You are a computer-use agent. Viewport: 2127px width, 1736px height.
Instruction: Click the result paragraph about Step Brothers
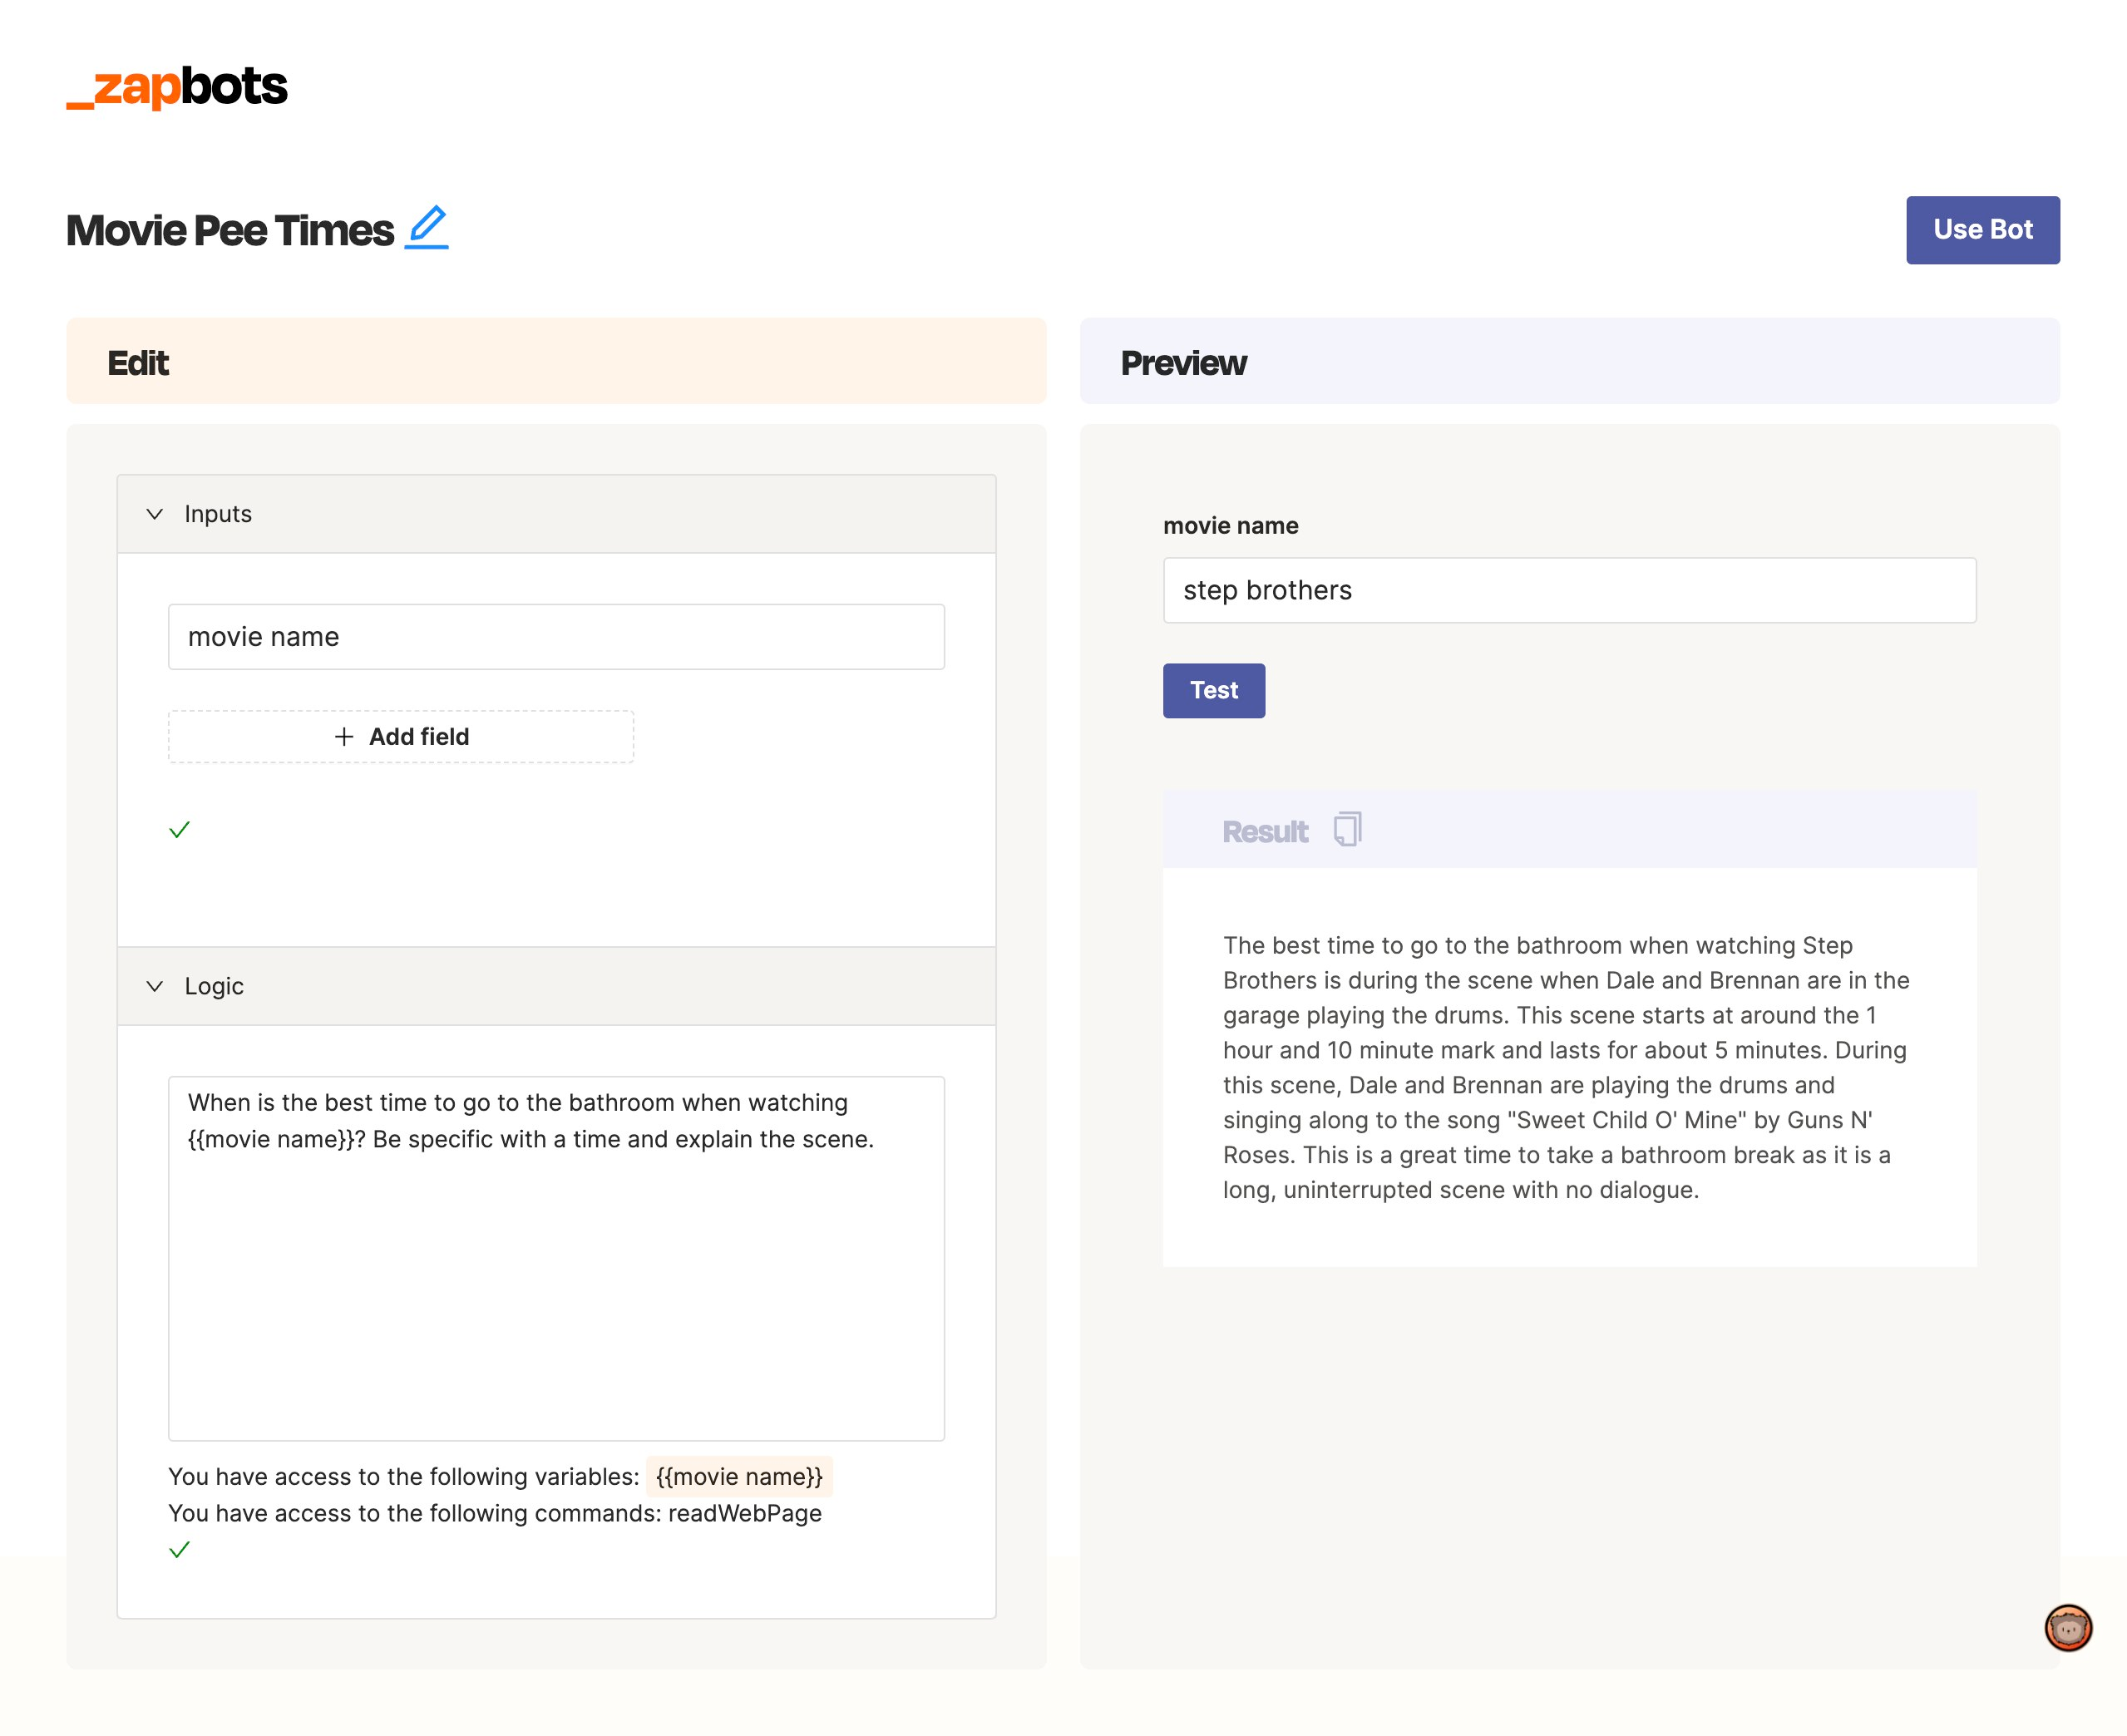tap(1567, 1067)
